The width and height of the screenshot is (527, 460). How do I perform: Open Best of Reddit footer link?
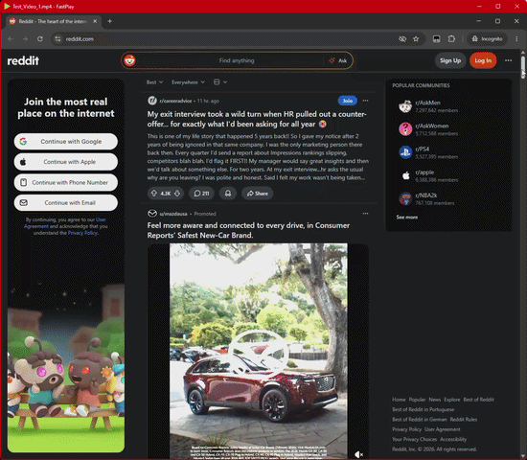coord(478,400)
